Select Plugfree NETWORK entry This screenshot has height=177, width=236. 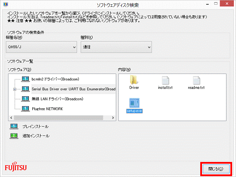pyautogui.click(x=47, y=109)
